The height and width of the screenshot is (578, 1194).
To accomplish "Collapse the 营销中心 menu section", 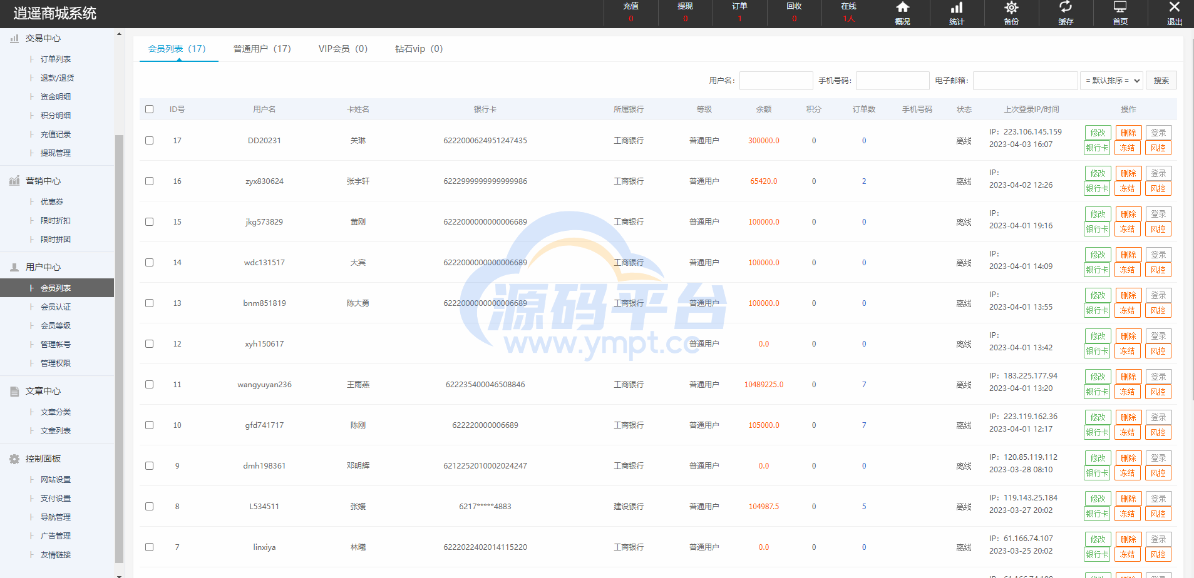I will (x=43, y=181).
